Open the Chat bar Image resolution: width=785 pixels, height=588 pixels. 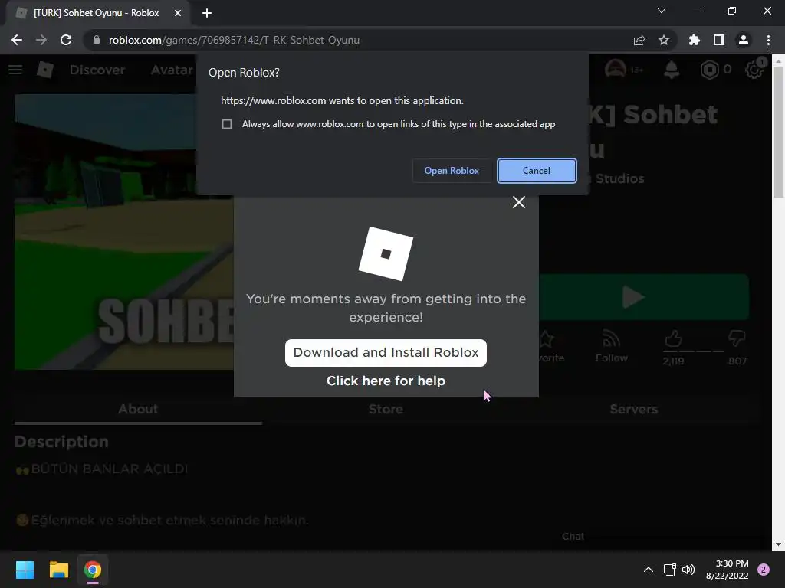573,537
